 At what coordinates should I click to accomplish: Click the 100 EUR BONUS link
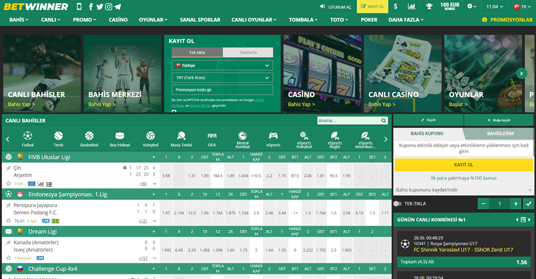[449, 6]
